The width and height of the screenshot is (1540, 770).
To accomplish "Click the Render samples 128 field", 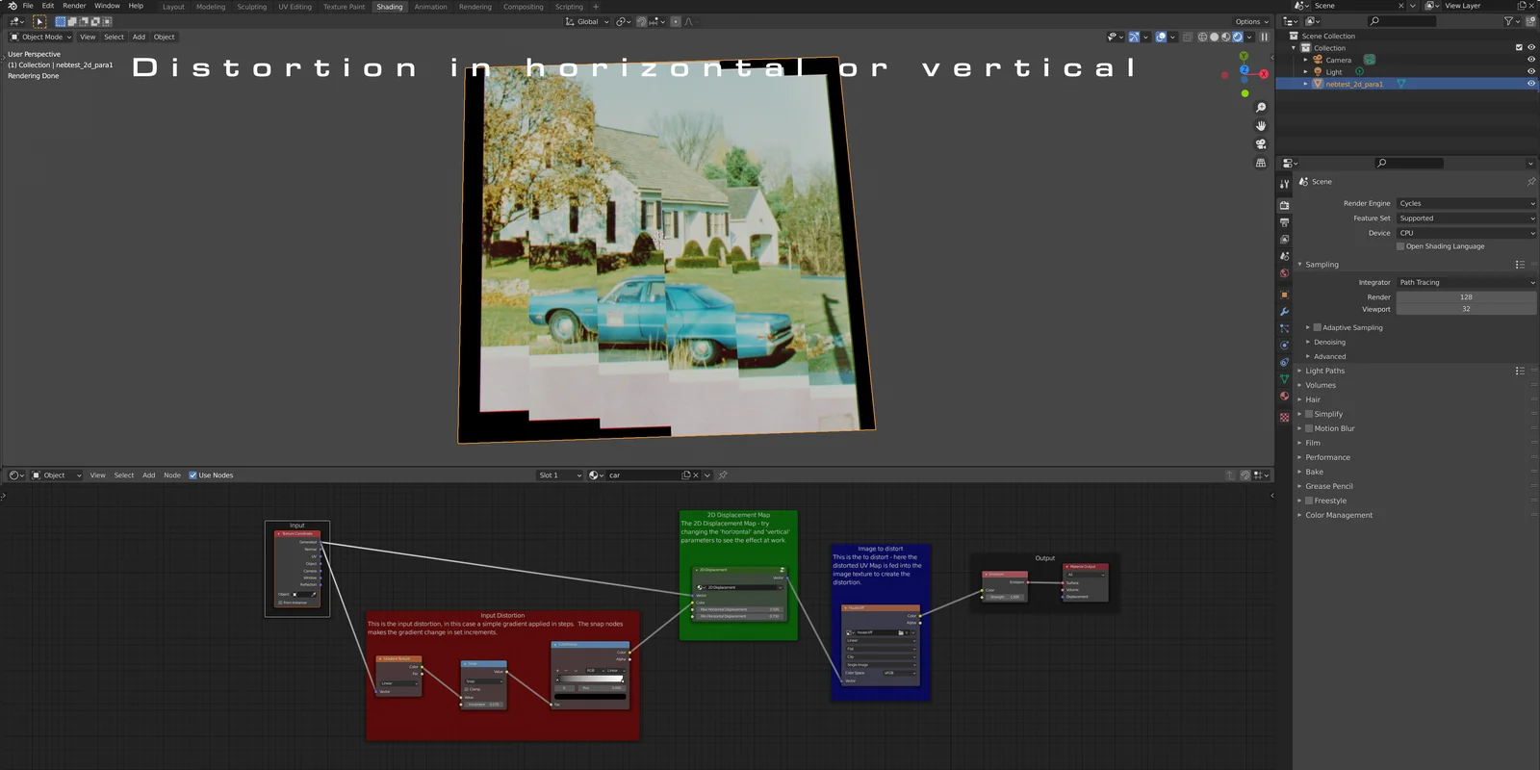I will pos(1466,297).
